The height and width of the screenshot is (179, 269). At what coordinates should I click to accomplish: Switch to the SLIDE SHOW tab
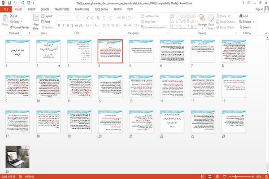pyautogui.click(x=101, y=9)
